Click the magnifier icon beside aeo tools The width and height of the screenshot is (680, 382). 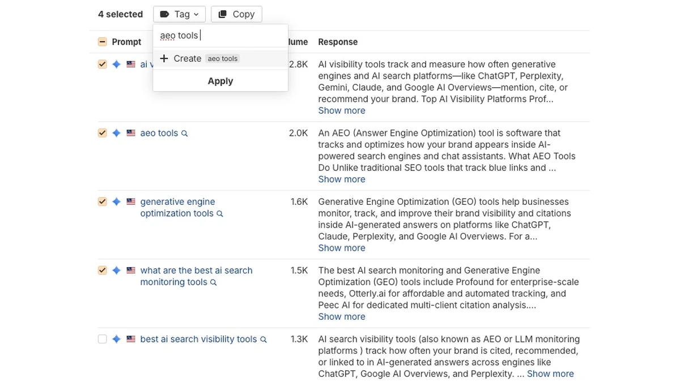click(184, 134)
